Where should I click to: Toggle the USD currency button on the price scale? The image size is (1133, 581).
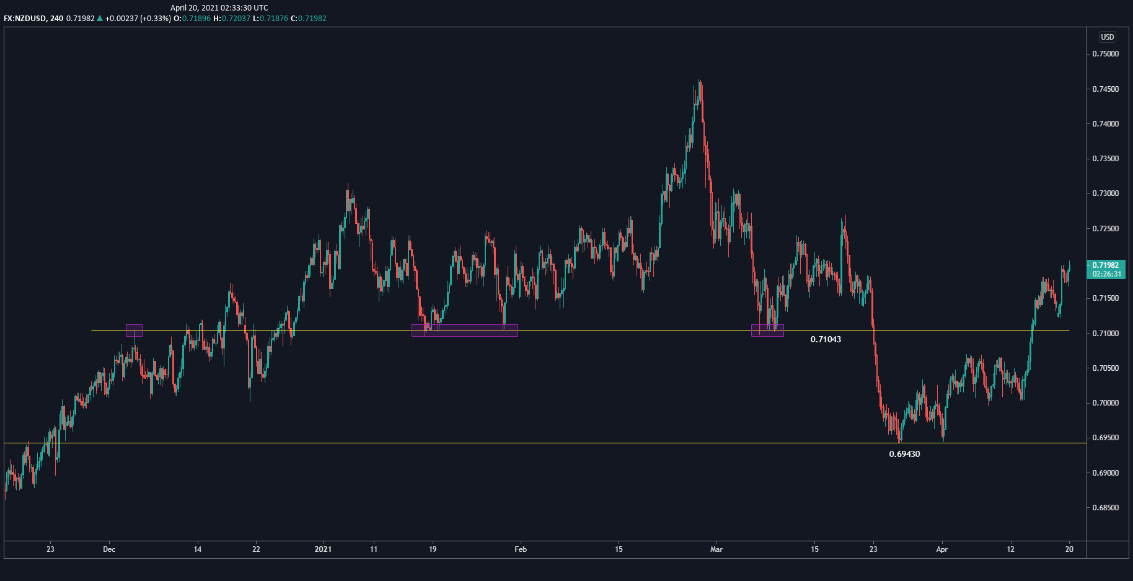(1108, 37)
